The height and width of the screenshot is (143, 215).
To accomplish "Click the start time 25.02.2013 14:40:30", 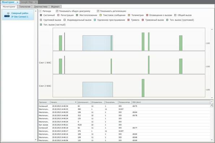I will point(60,112).
